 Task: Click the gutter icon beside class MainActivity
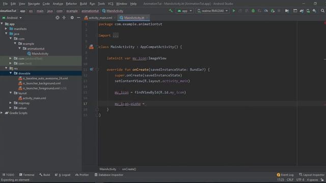tap(91, 47)
